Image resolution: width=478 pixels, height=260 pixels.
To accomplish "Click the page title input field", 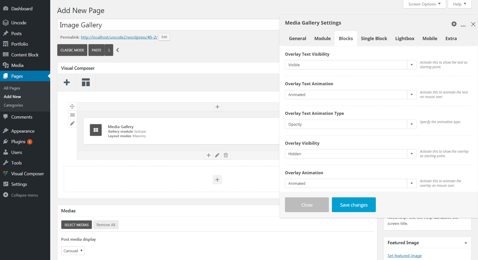I will pyautogui.click(x=168, y=25).
